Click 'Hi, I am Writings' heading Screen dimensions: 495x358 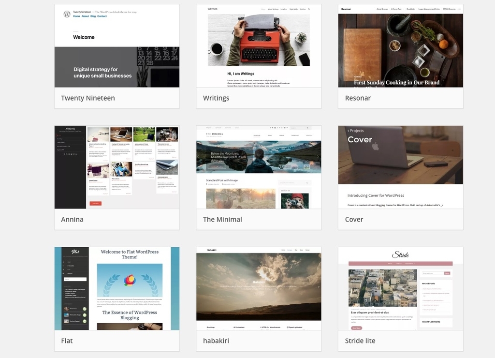(241, 74)
